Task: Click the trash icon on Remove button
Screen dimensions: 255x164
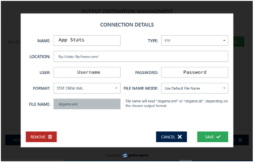Action: (x=50, y=137)
